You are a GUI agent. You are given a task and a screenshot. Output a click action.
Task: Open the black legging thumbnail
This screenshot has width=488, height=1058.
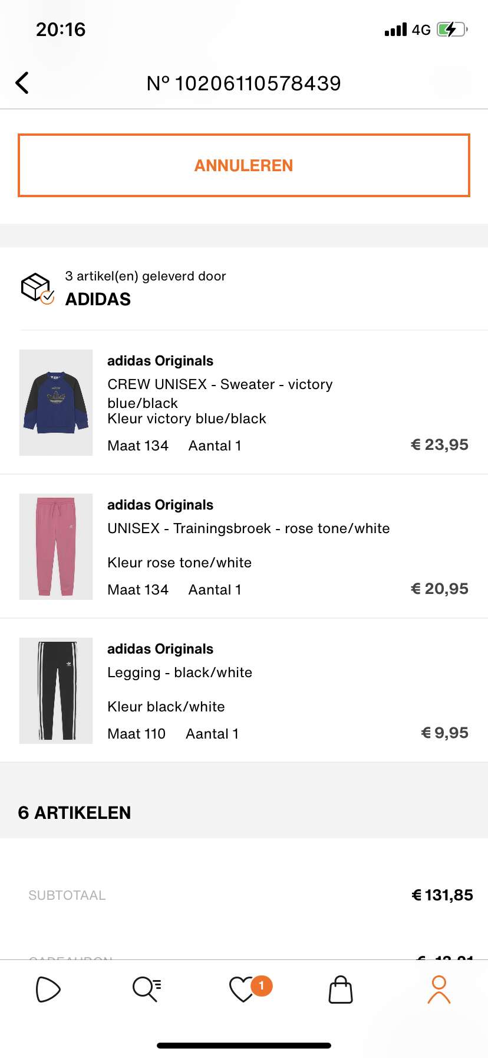tap(56, 691)
